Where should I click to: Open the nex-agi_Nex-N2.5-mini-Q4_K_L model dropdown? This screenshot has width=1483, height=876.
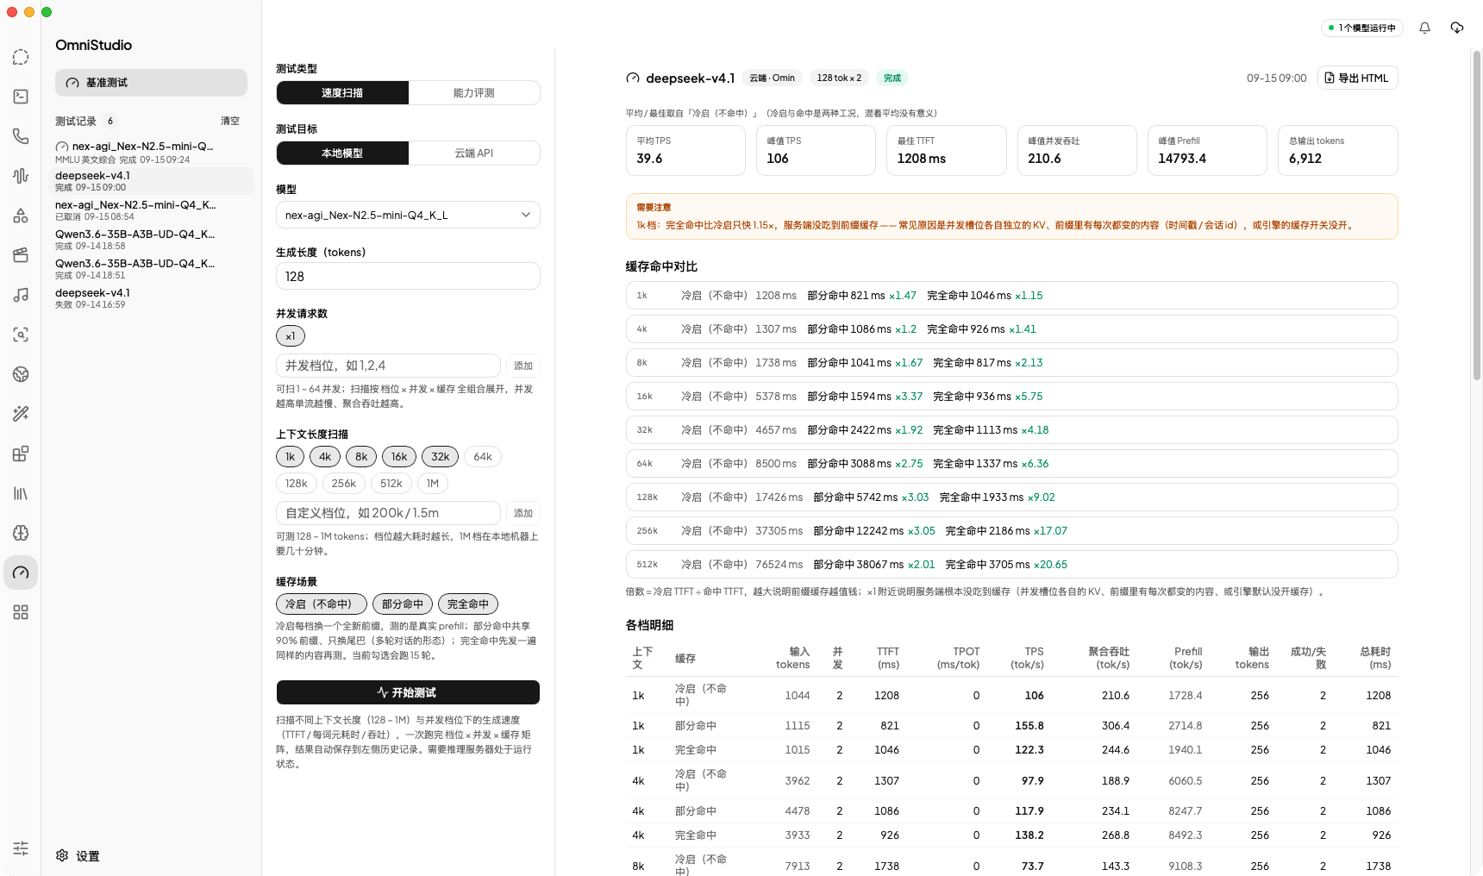(408, 215)
